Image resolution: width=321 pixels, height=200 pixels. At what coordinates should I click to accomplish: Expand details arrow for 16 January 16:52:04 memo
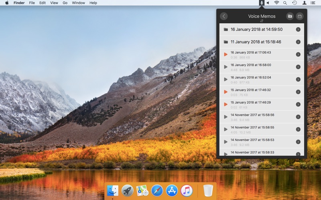[x=298, y=79]
